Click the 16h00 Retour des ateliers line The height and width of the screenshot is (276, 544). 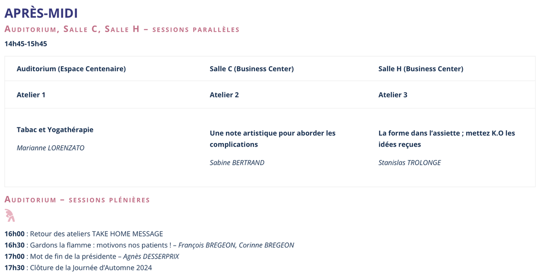[x=84, y=234]
